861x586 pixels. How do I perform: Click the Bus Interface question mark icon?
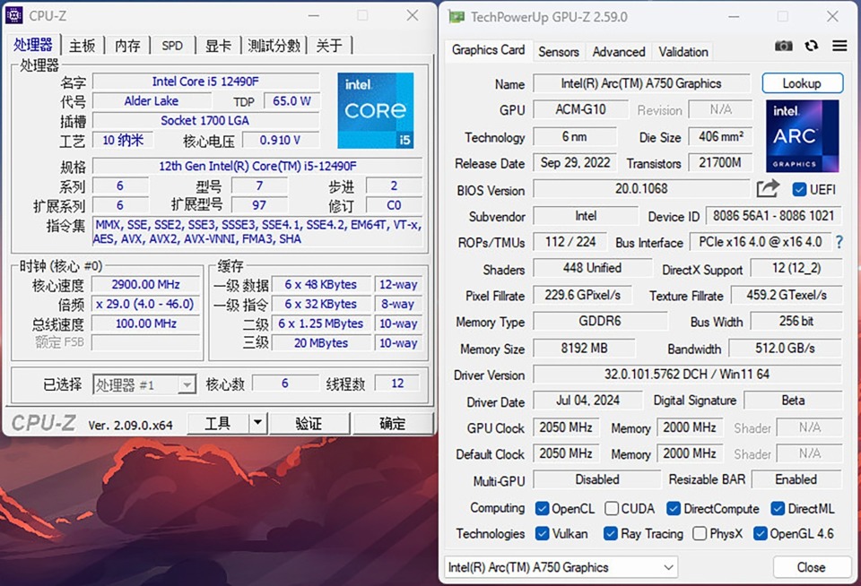[x=839, y=242]
